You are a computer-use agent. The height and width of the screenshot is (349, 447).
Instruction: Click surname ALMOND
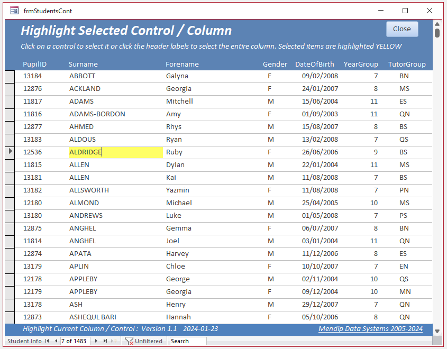[84, 203]
